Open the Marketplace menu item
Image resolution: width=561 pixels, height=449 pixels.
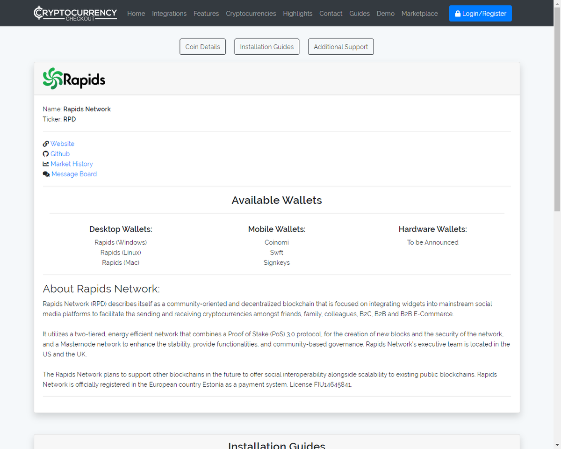point(419,14)
